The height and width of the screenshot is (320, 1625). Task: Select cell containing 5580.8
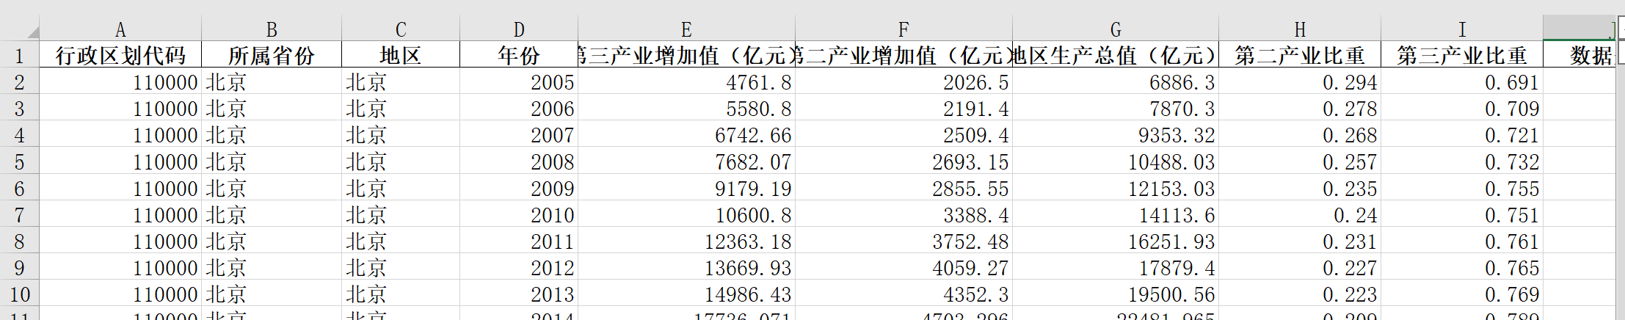point(686,109)
